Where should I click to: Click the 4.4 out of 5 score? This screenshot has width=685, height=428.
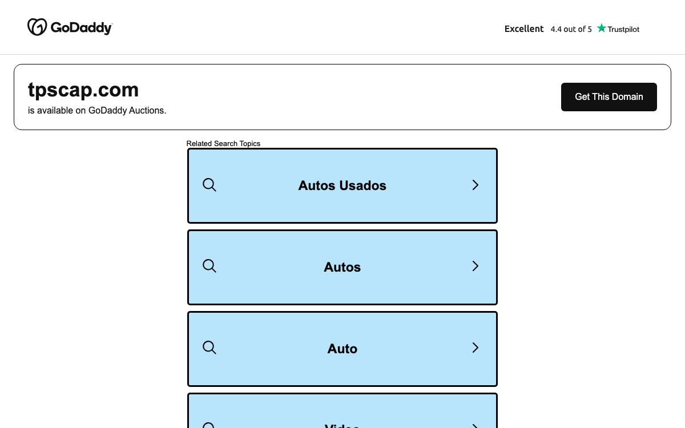[571, 29]
